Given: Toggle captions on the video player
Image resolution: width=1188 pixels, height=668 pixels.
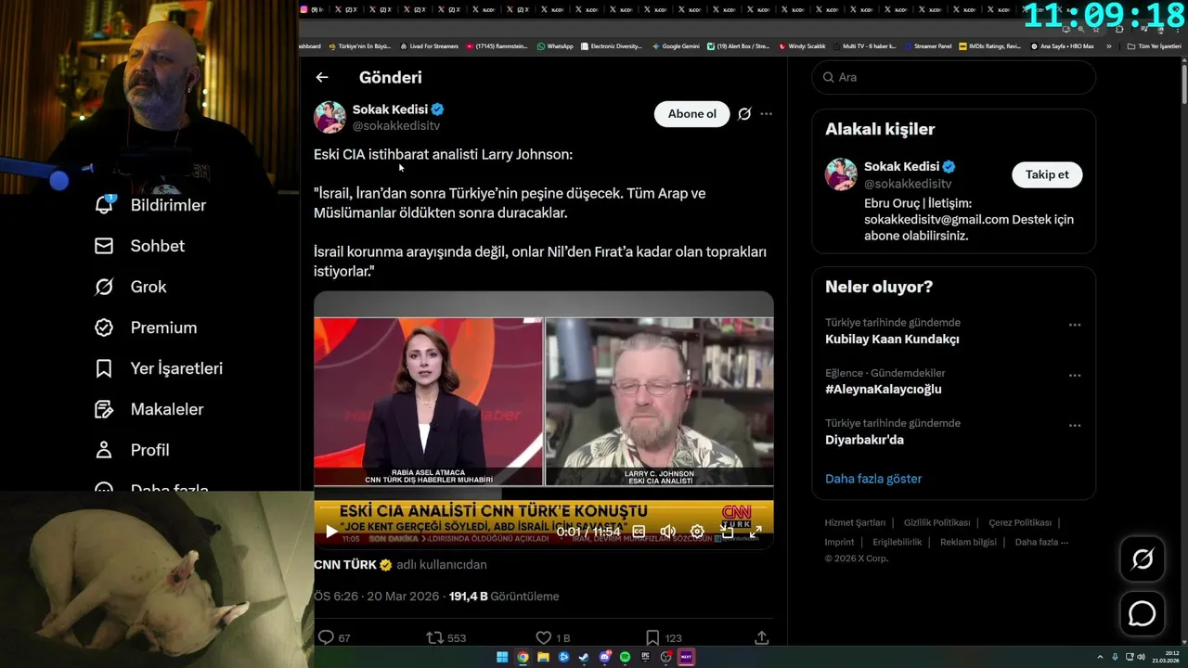Looking at the screenshot, I should click(639, 532).
